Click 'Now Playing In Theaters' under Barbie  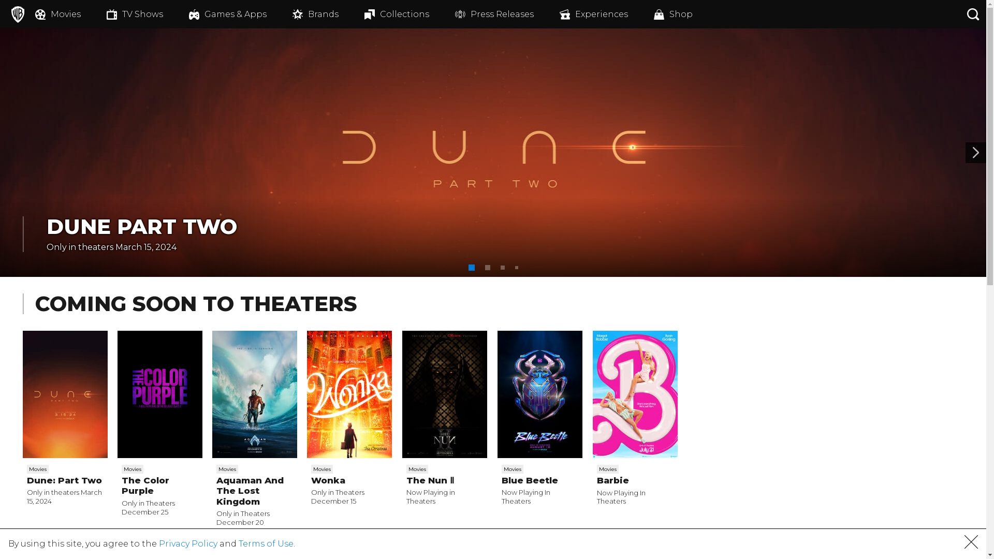(x=621, y=497)
